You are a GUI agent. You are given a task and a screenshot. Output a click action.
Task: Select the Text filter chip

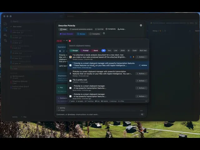click(x=109, y=51)
